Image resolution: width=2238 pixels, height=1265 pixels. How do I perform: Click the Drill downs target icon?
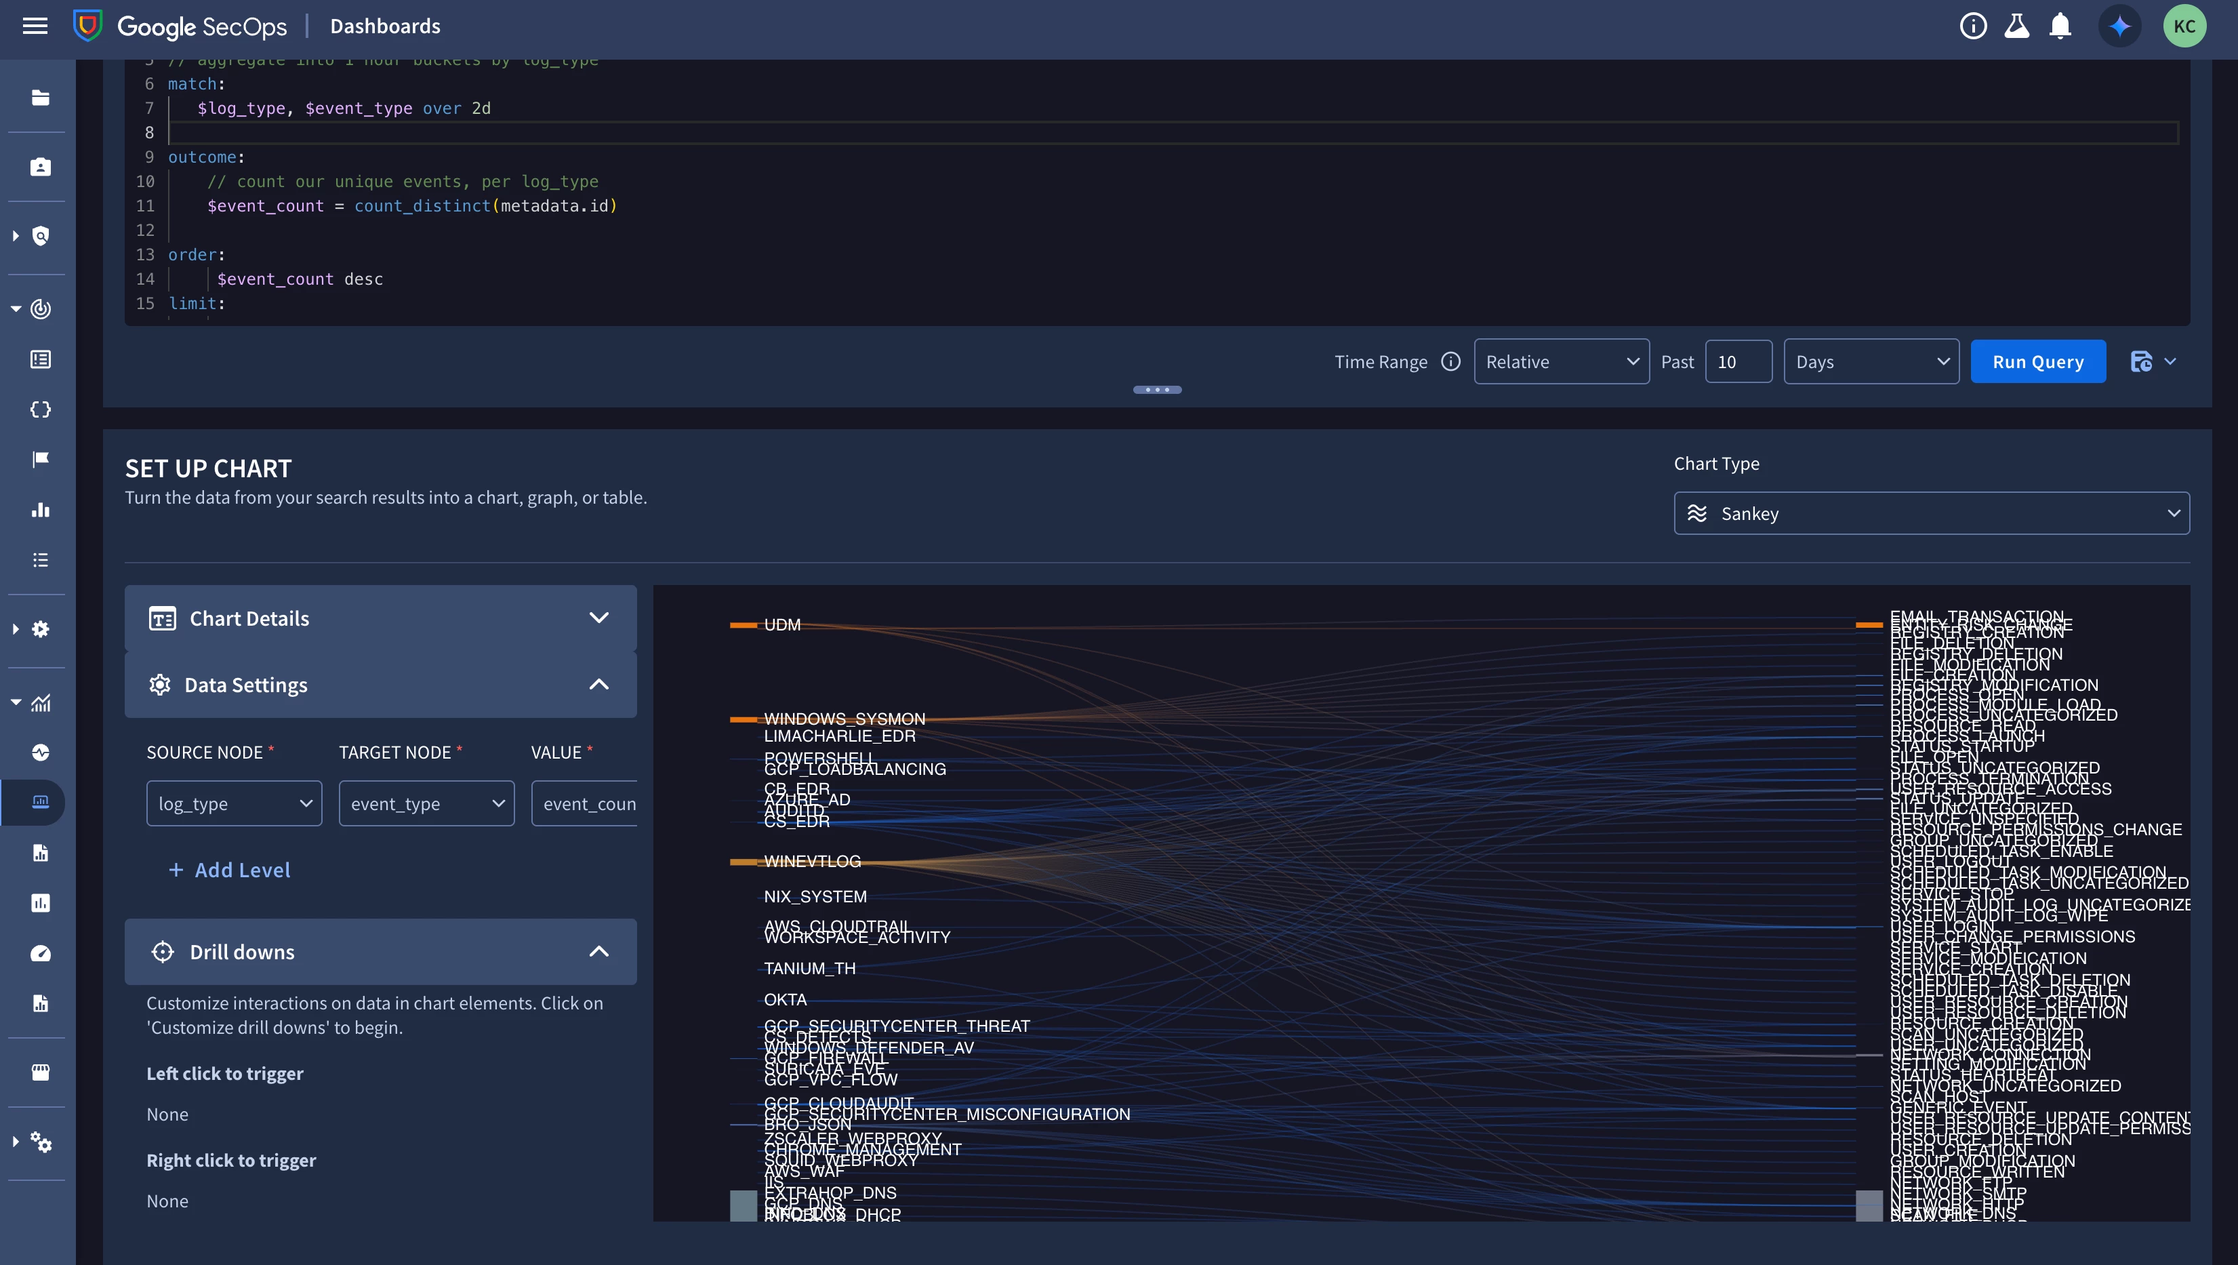point(163,951)
